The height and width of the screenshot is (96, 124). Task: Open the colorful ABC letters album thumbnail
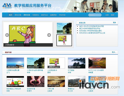point(15,81)
